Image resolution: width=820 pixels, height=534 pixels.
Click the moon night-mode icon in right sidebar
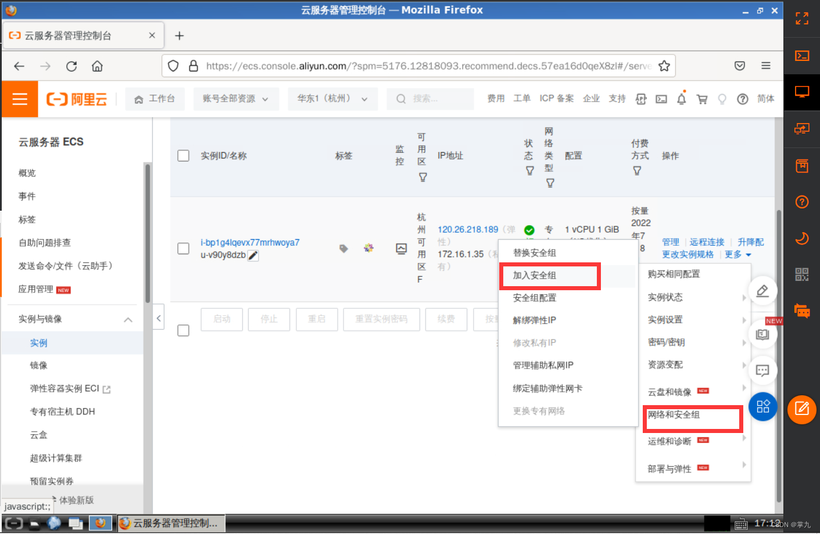(802, 238)
